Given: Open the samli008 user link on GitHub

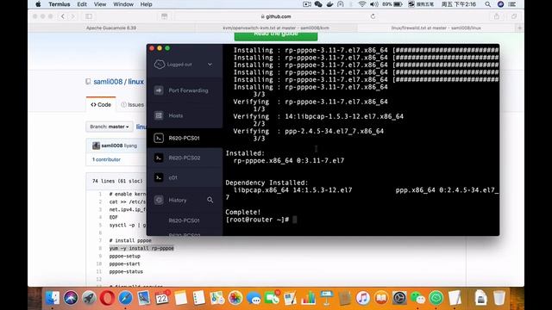Looking at the screenshot, I should [108, 82].
